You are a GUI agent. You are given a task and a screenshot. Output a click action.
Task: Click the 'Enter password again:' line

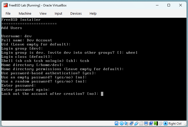coord(25,89)
